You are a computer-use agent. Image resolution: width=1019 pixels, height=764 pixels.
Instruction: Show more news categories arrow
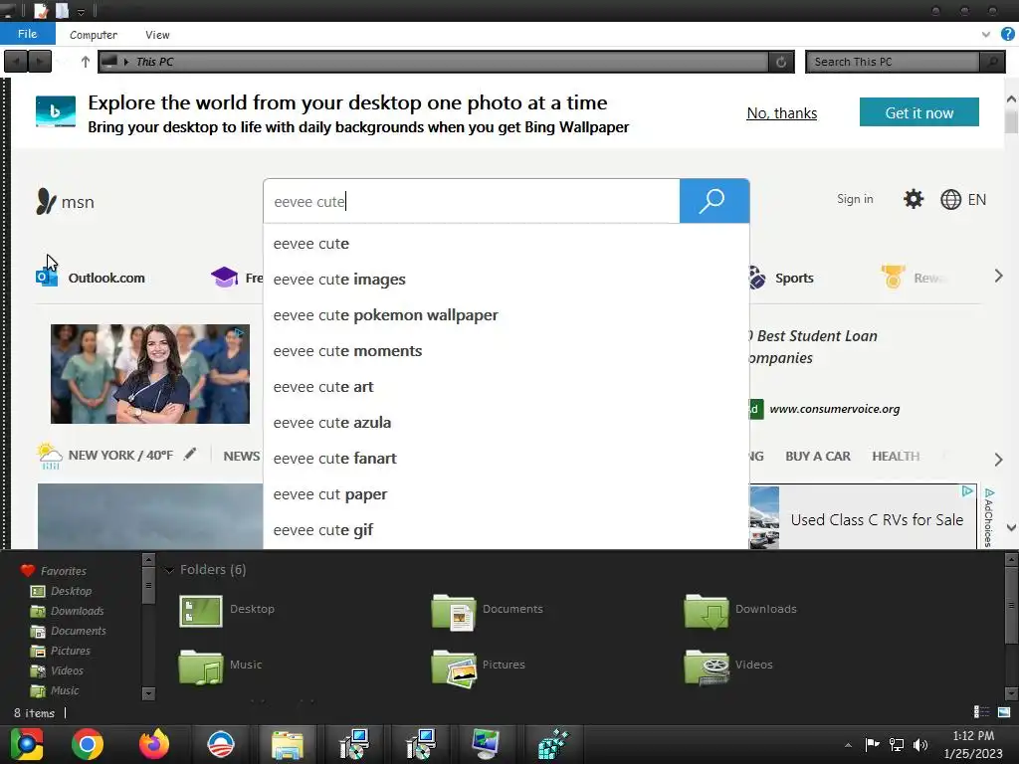[998, 460]
